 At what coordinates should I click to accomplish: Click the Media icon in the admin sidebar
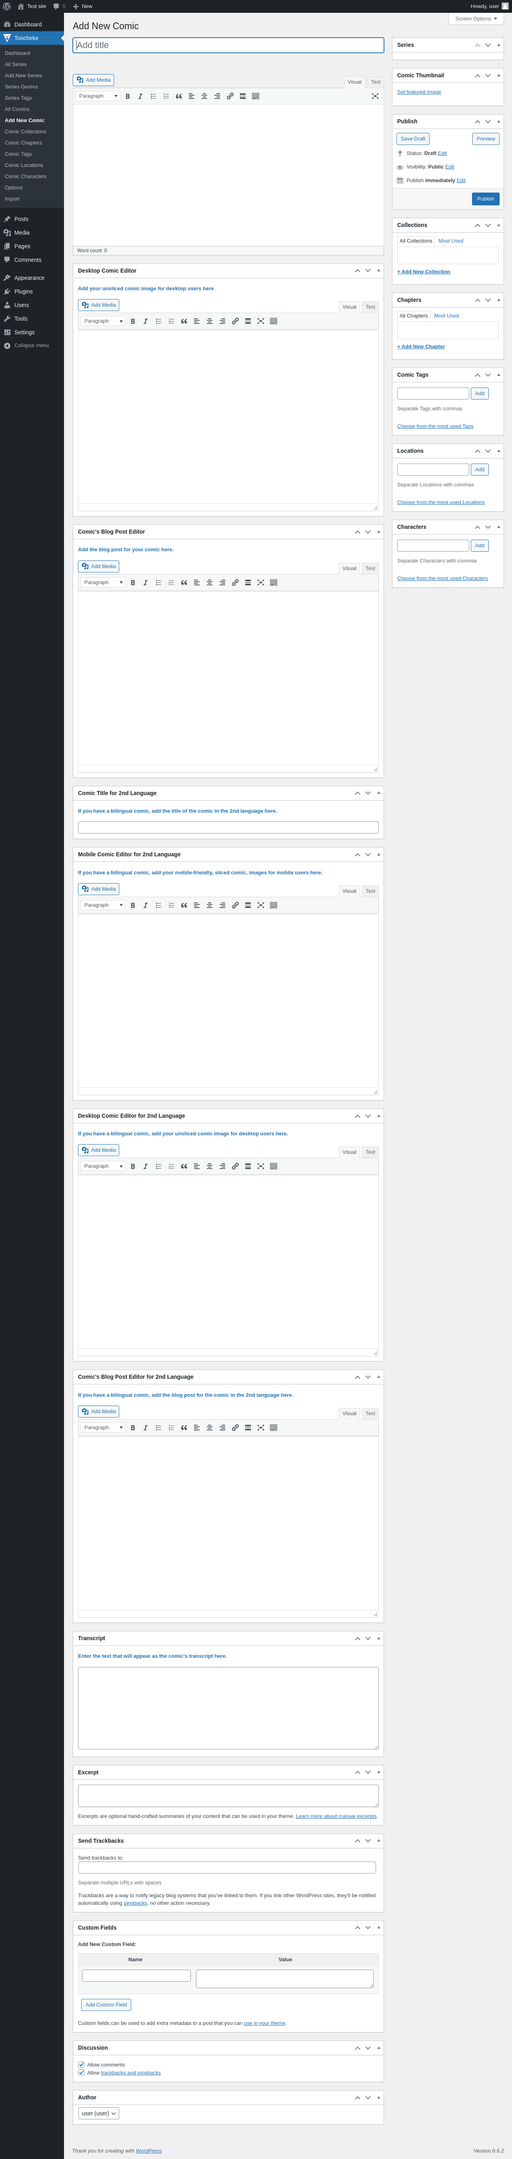tap(7, 233)
